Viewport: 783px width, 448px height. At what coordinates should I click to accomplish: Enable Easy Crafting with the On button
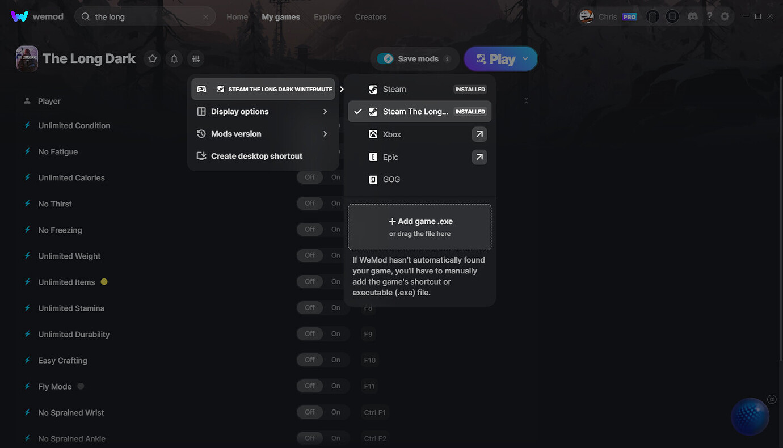[336, 360]
